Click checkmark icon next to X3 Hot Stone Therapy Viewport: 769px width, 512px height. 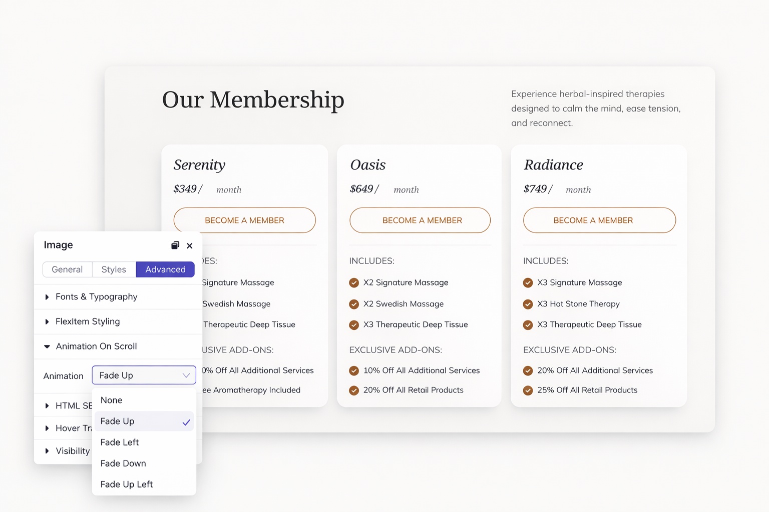coord(528,304)
